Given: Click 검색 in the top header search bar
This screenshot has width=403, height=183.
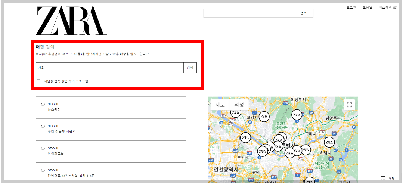Looking at the screenshot, I should 303,13.
